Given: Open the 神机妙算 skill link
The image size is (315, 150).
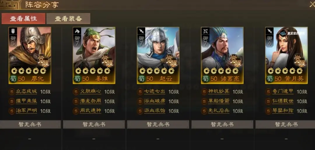Looking at the screenshot, I should click(218, 92).
